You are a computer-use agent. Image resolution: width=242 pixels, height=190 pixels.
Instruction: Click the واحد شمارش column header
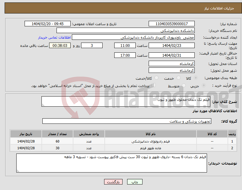point(89,134)
